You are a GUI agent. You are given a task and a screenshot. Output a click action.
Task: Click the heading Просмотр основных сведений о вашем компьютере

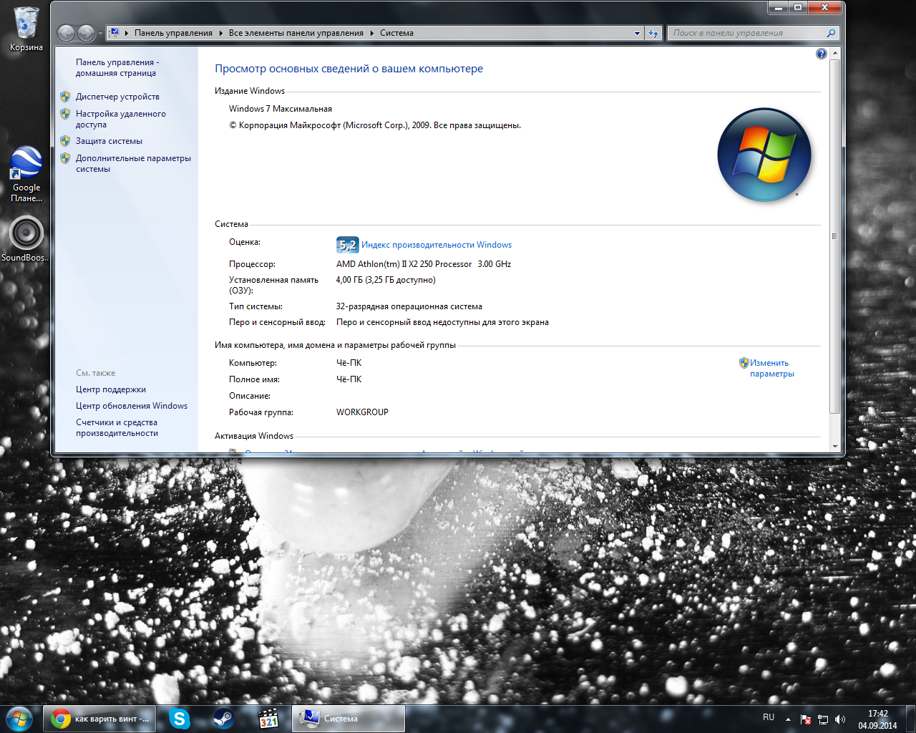click(x=349, y=69)
